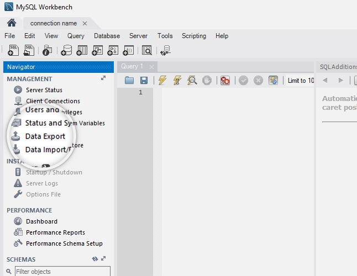The image size is (357, 276).
Task: Open Client Connections in Navigator
Action: (53, 101)
